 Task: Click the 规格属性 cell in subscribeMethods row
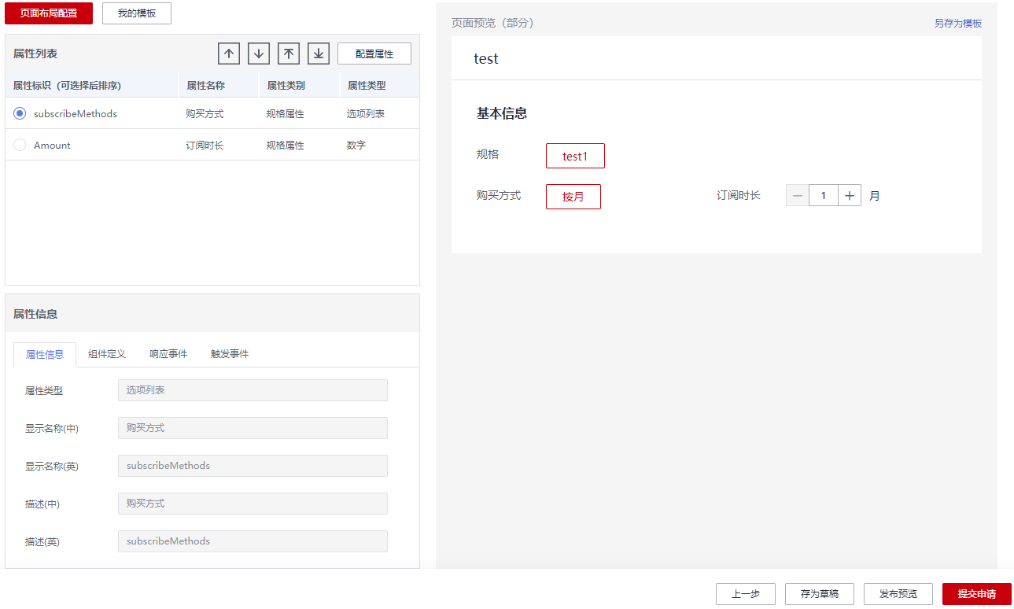[x=285, y=113]
